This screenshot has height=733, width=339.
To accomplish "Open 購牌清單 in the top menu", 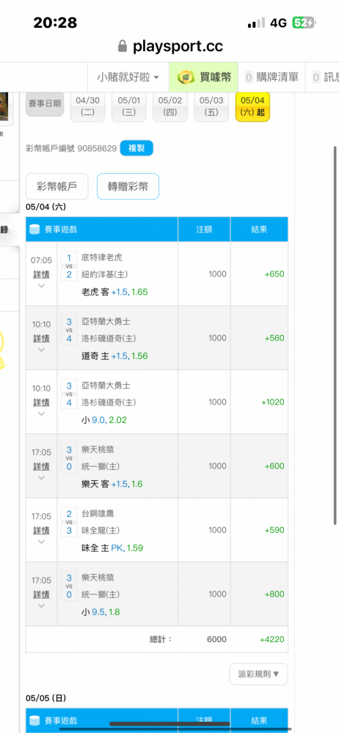I will [x=271, y=77].
